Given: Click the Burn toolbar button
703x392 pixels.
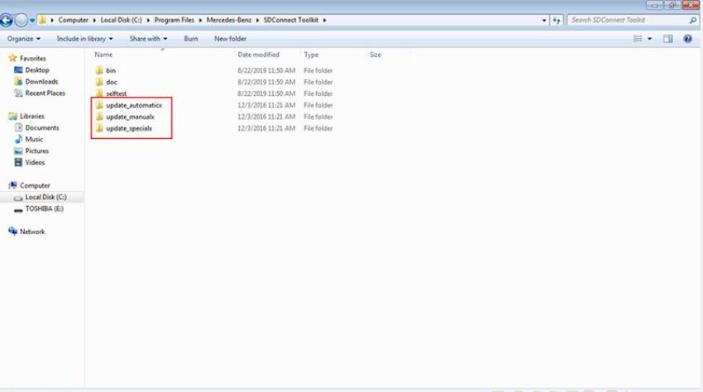Looking at the screenshot, I should pos(190,39).
